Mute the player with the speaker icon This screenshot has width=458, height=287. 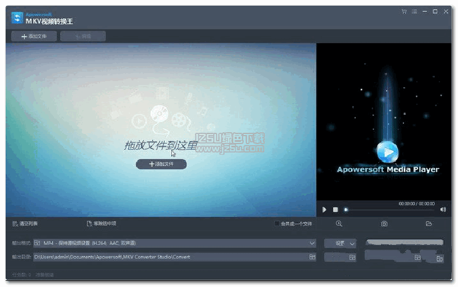443,209
